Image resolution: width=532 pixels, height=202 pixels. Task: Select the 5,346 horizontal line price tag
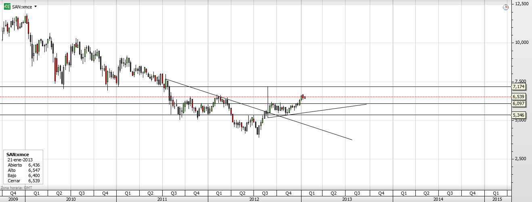518,115
